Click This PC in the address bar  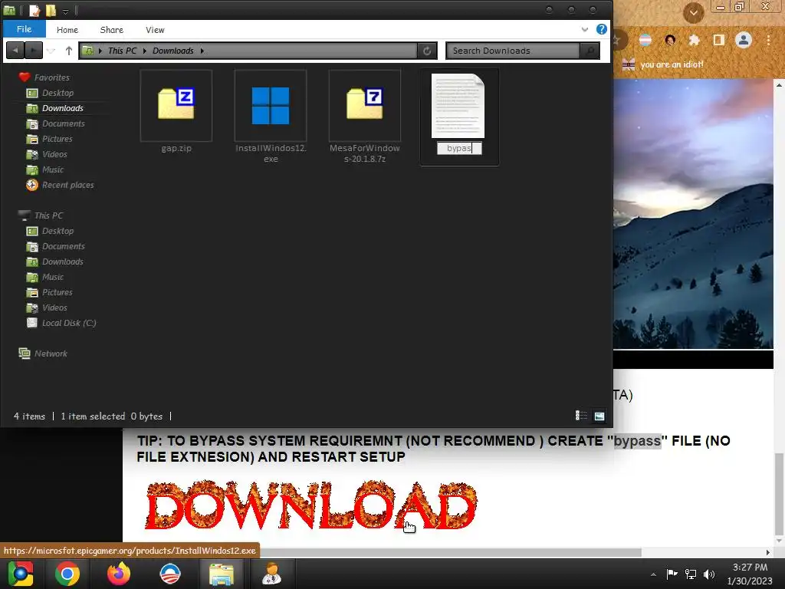click(x=122, y=51)
